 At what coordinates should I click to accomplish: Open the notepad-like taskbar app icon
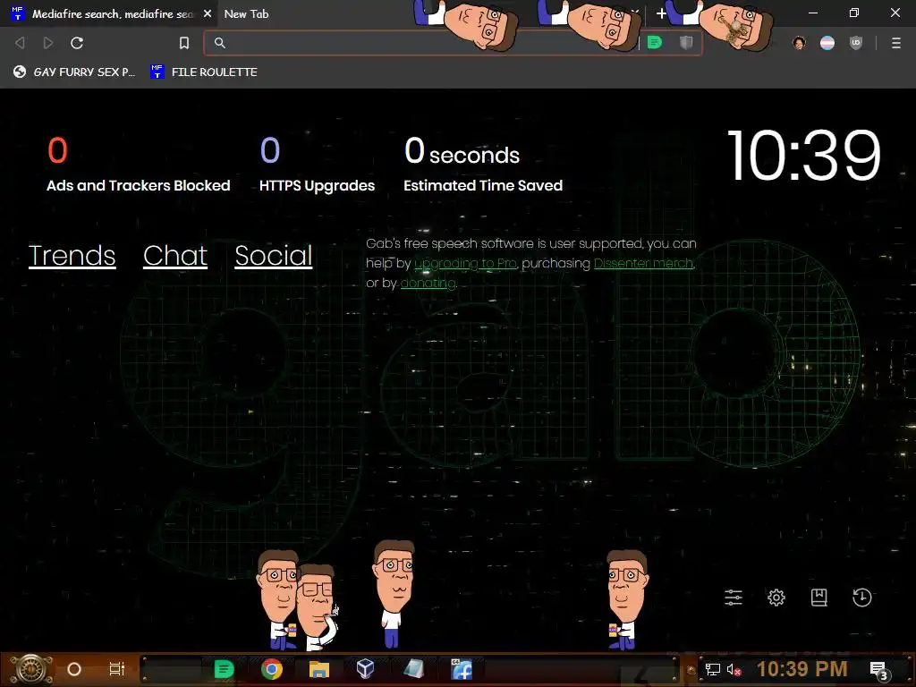tap(413, 669)
